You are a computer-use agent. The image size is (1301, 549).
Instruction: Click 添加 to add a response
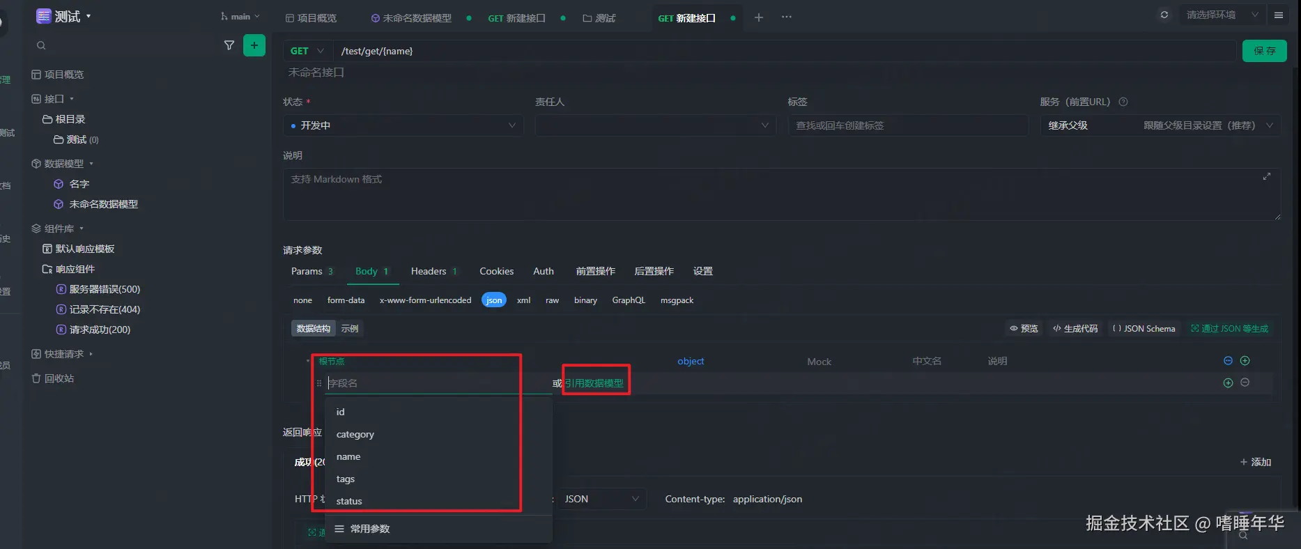coord(1256,462)
